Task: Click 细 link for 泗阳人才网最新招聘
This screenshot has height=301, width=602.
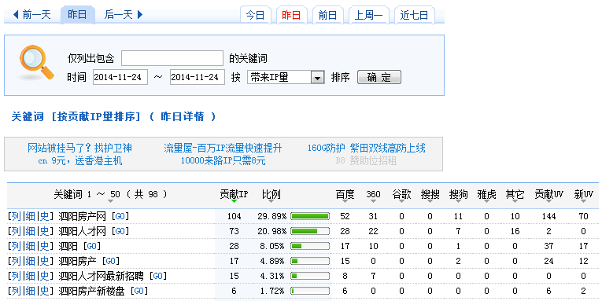Action: pos(31,276)
